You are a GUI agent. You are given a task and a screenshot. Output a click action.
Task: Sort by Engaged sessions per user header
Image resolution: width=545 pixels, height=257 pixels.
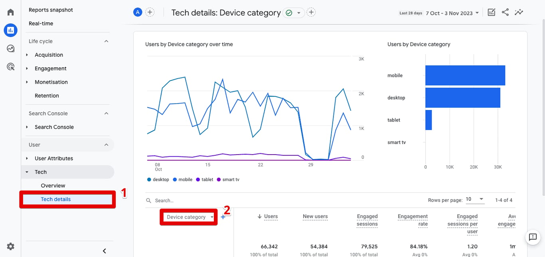point(462,224)
